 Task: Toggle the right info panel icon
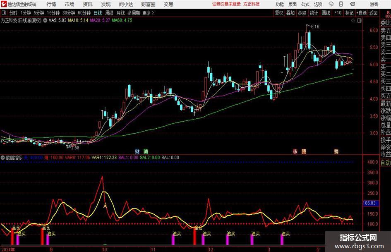359,21
